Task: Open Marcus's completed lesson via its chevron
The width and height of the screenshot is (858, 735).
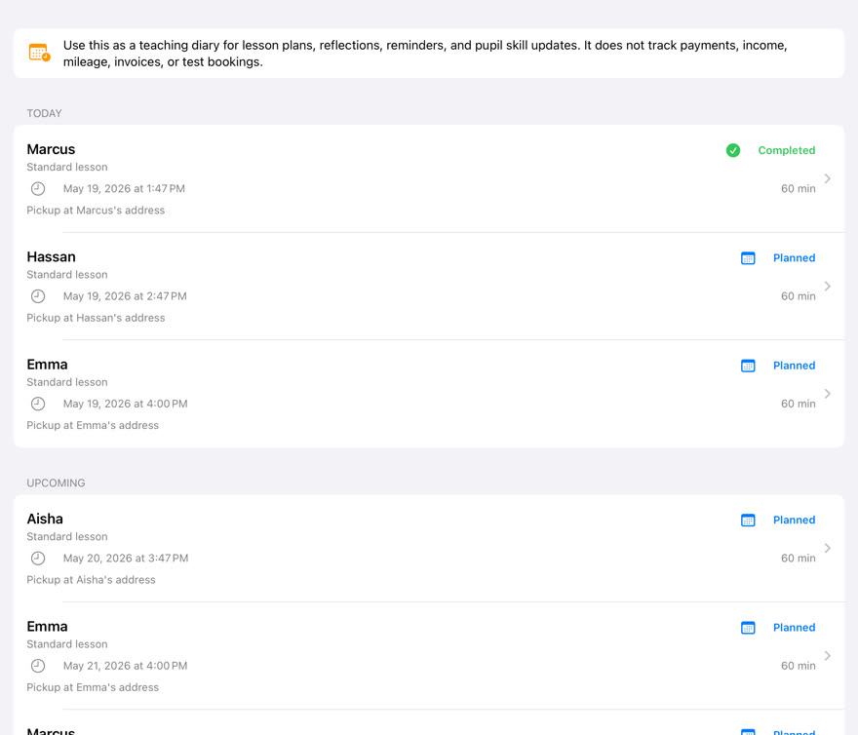Action: click(x=828, y=178)
